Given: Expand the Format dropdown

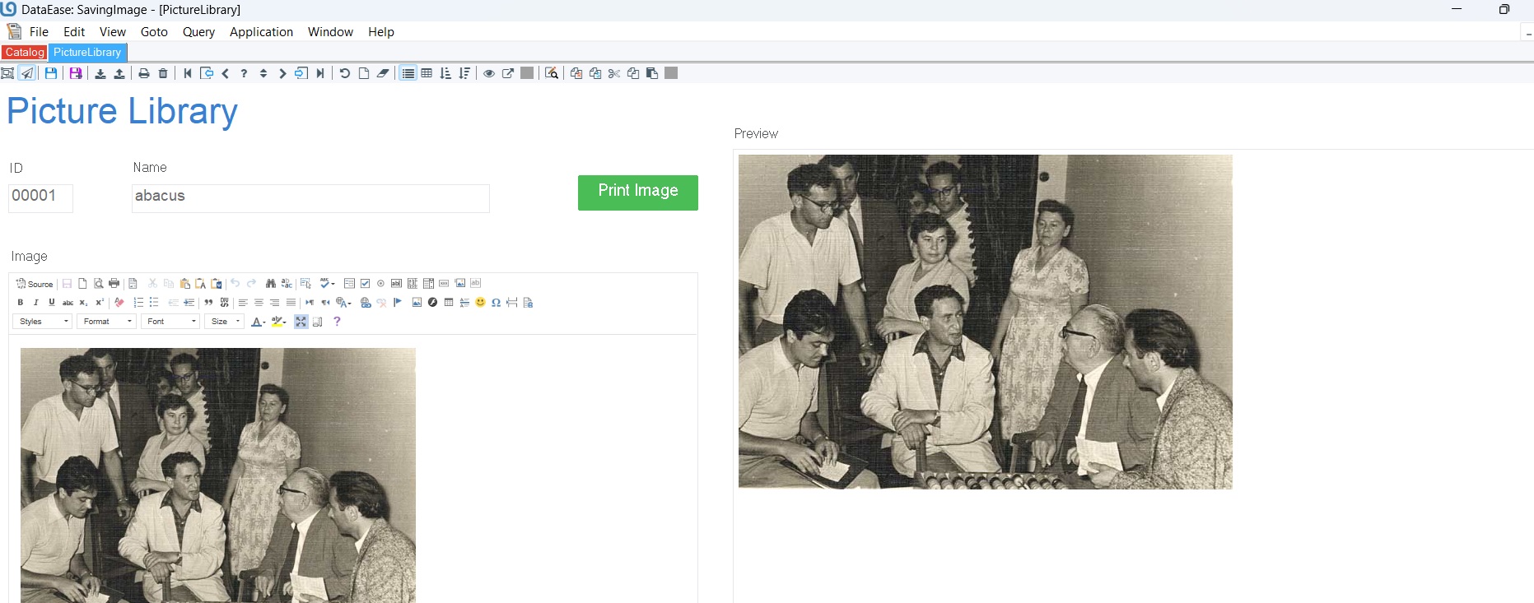Looking at the screenshot, I should tap(107, 322).
